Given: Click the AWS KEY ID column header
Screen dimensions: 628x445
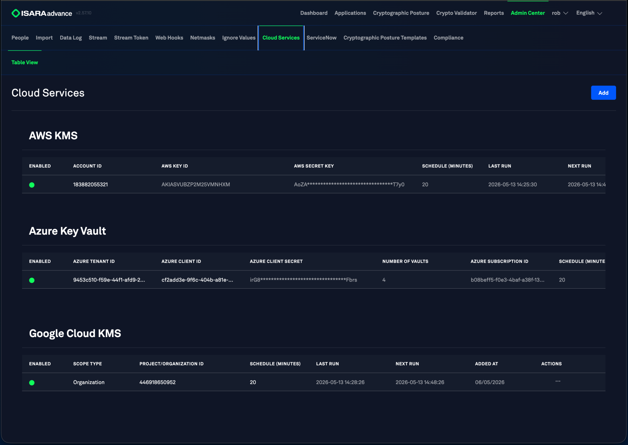Looking at the screenshot, I should (x=175, y=166).
